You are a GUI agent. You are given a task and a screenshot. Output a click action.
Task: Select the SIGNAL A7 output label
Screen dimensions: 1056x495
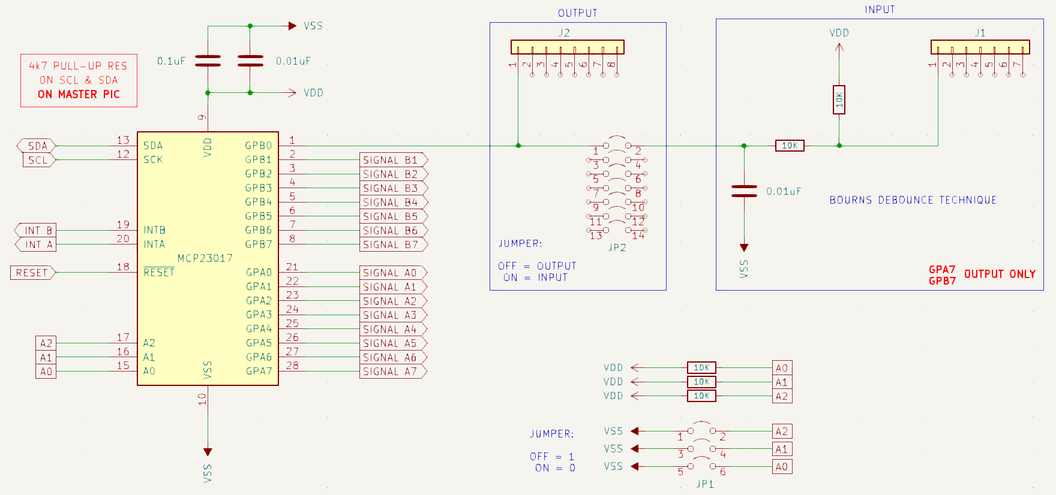click(392, 372)
